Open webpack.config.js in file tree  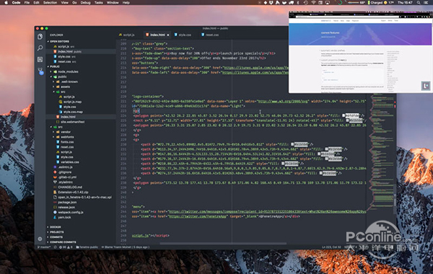pos(70,213)
